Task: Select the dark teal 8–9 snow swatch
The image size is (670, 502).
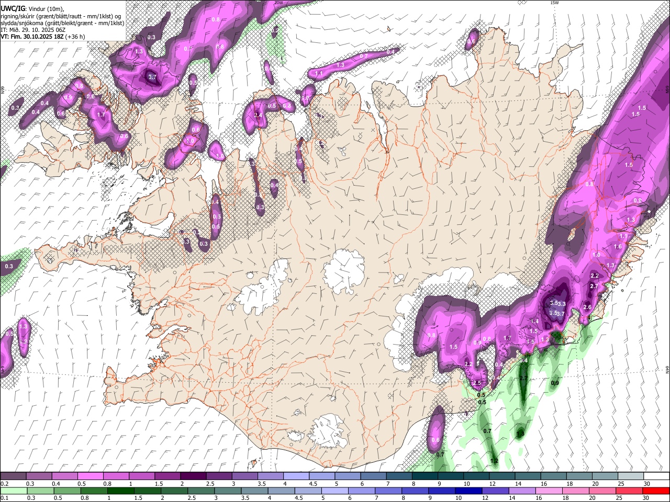Action: point(425,476)
